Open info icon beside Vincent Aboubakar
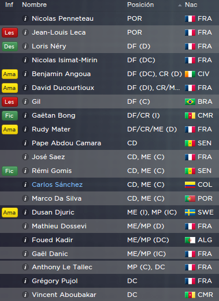The image size is (219, 301). (x=25, y=295)
